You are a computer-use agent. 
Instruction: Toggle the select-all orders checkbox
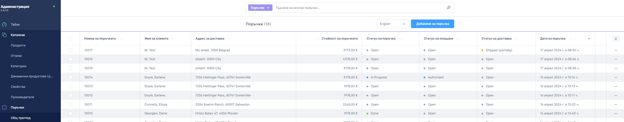[70, 39]
